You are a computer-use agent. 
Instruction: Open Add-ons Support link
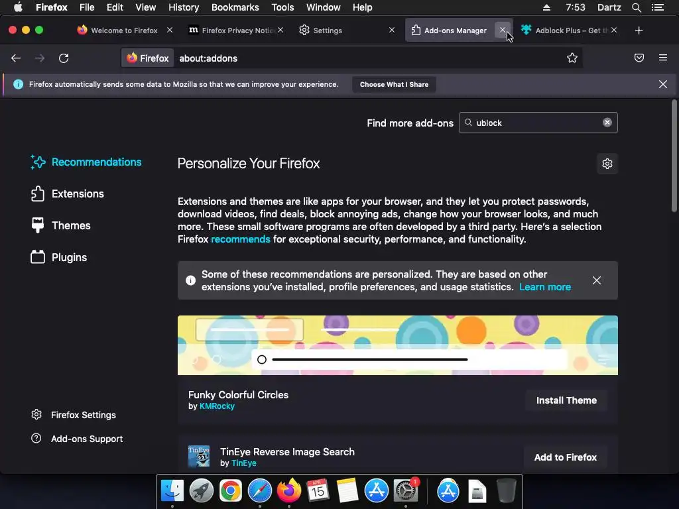click(x=77, y=439)
